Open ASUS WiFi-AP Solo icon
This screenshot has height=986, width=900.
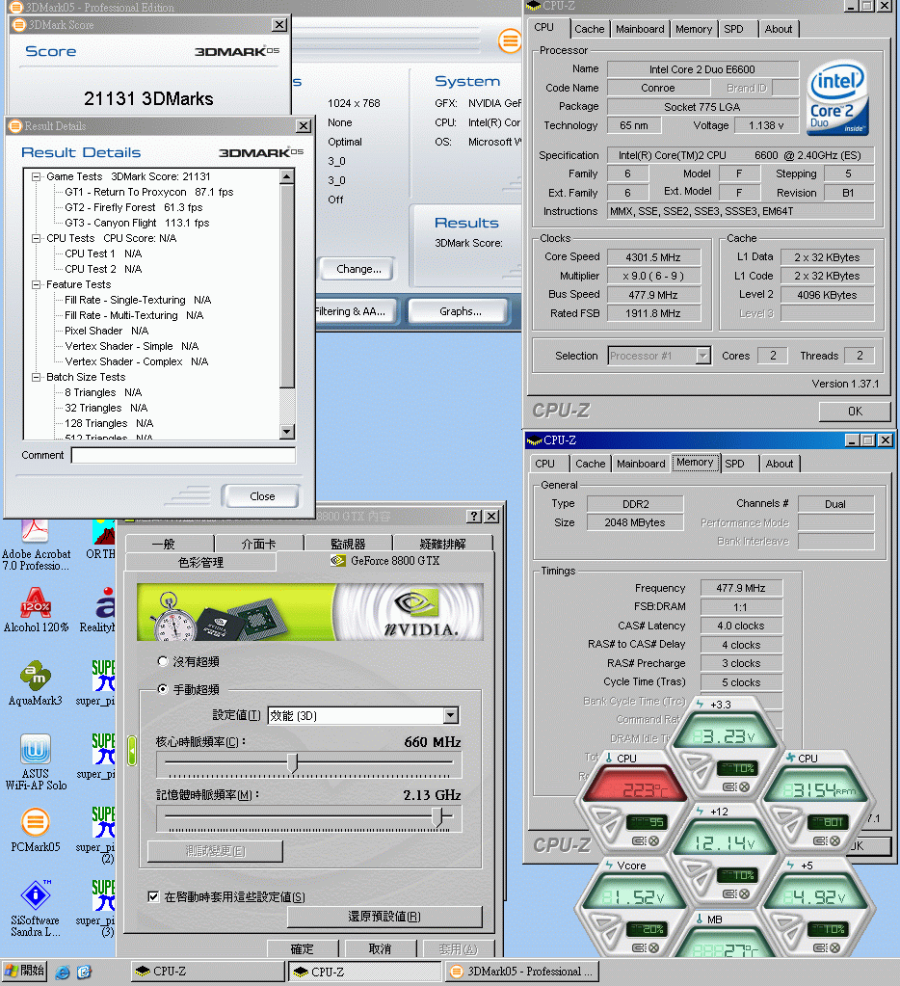coord(36,762)
